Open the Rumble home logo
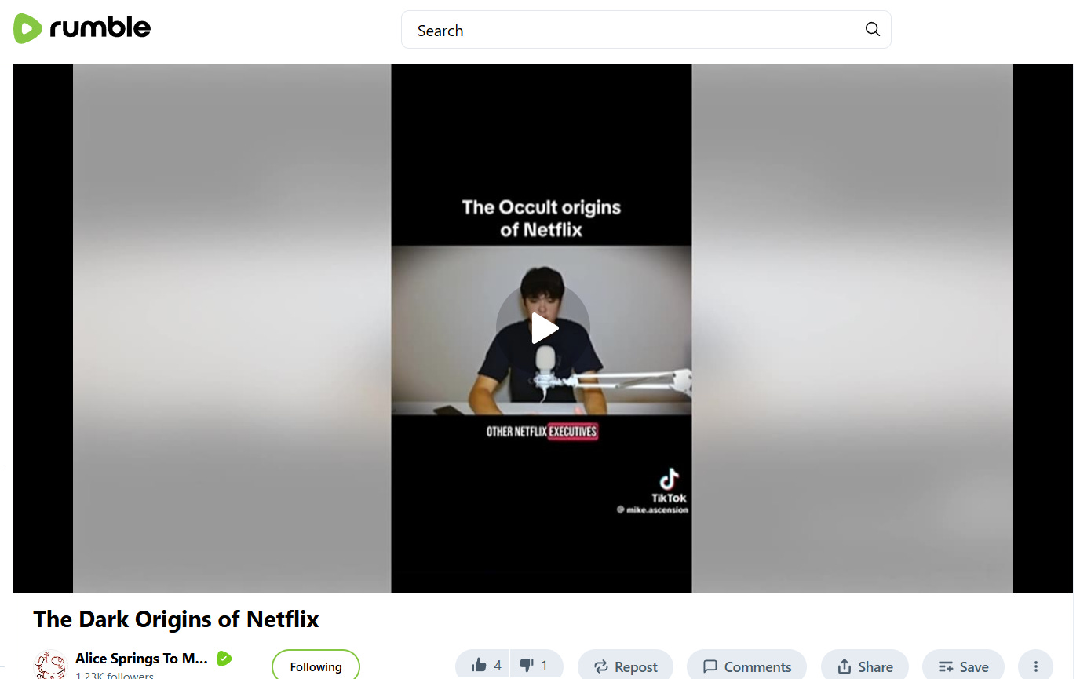 pyautogui.click(x=82, y=29)
